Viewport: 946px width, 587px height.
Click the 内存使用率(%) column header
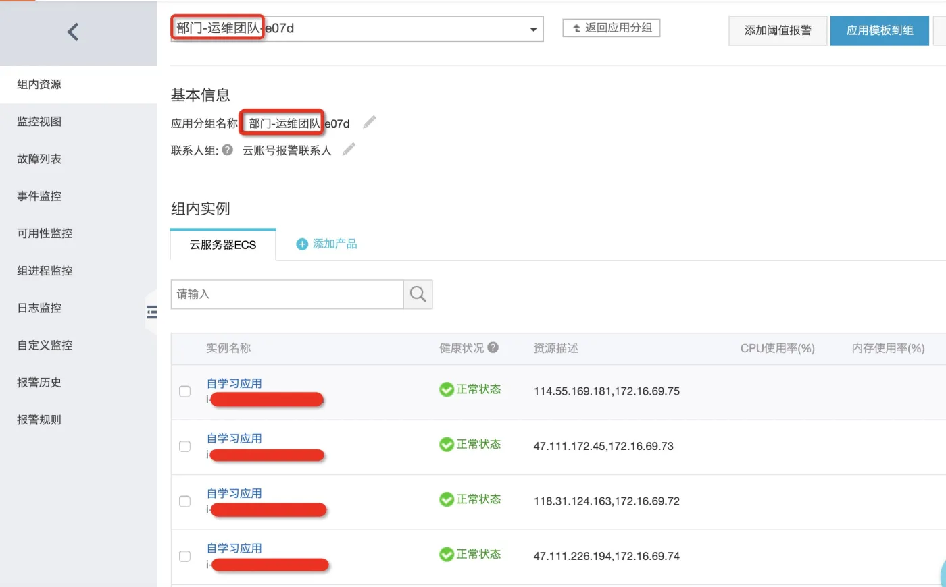coord(888,348)
